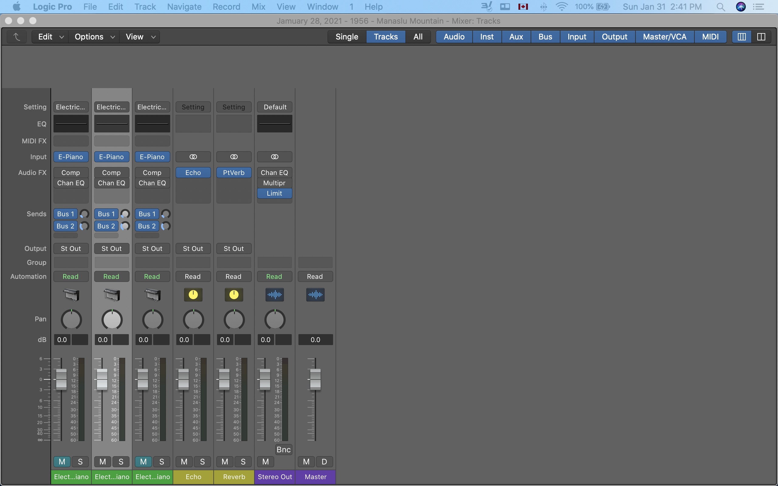
Task: Click the stereo format icon on Reverb input slot
Action: click(x=234, y=157)
